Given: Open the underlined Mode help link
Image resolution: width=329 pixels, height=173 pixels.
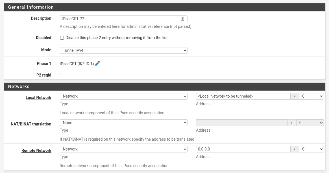Looking at the screenshot, I should 46,50.
